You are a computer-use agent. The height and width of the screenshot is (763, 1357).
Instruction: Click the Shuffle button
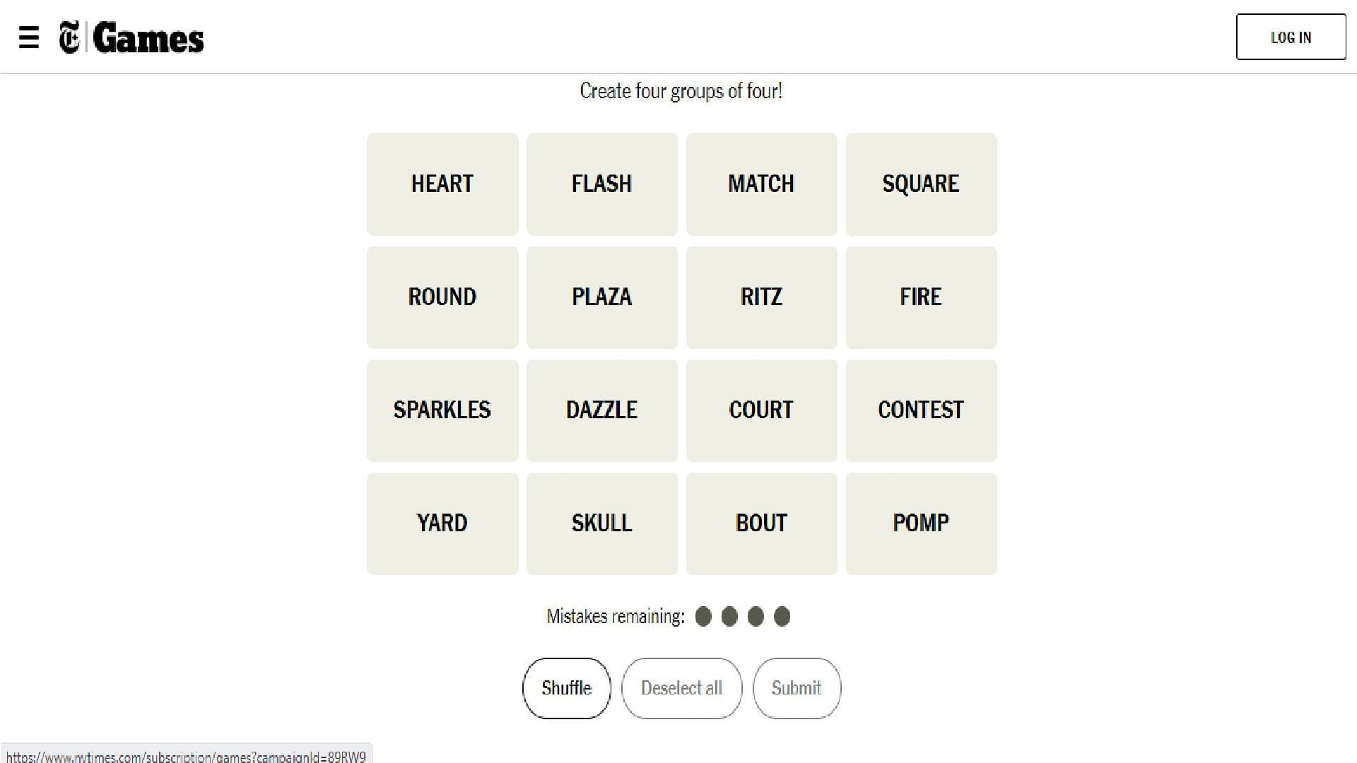pyautogui.click(x=567, y=689)
